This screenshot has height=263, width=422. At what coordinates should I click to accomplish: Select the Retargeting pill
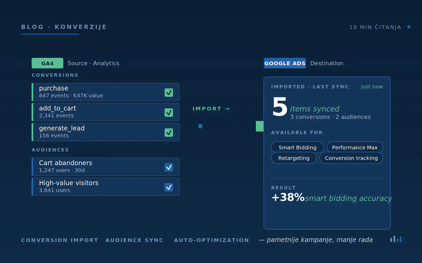(x=294, y=158)
